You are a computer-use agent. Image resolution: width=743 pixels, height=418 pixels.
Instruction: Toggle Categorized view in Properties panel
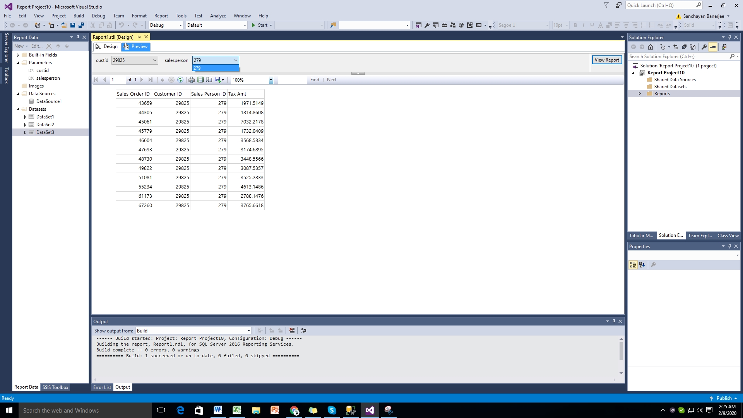[x=633, y=265]
